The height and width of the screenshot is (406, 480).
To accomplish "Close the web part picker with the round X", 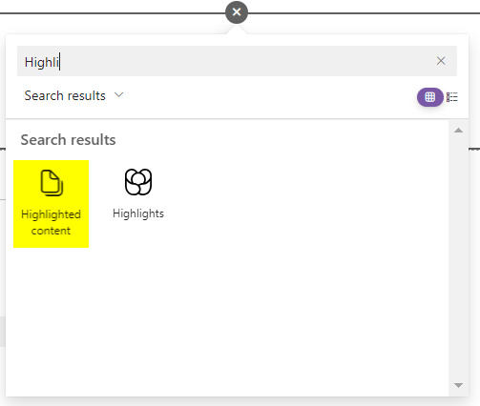I will 237,12.
